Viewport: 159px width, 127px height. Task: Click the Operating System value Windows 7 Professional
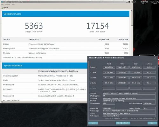click(55, 76)
